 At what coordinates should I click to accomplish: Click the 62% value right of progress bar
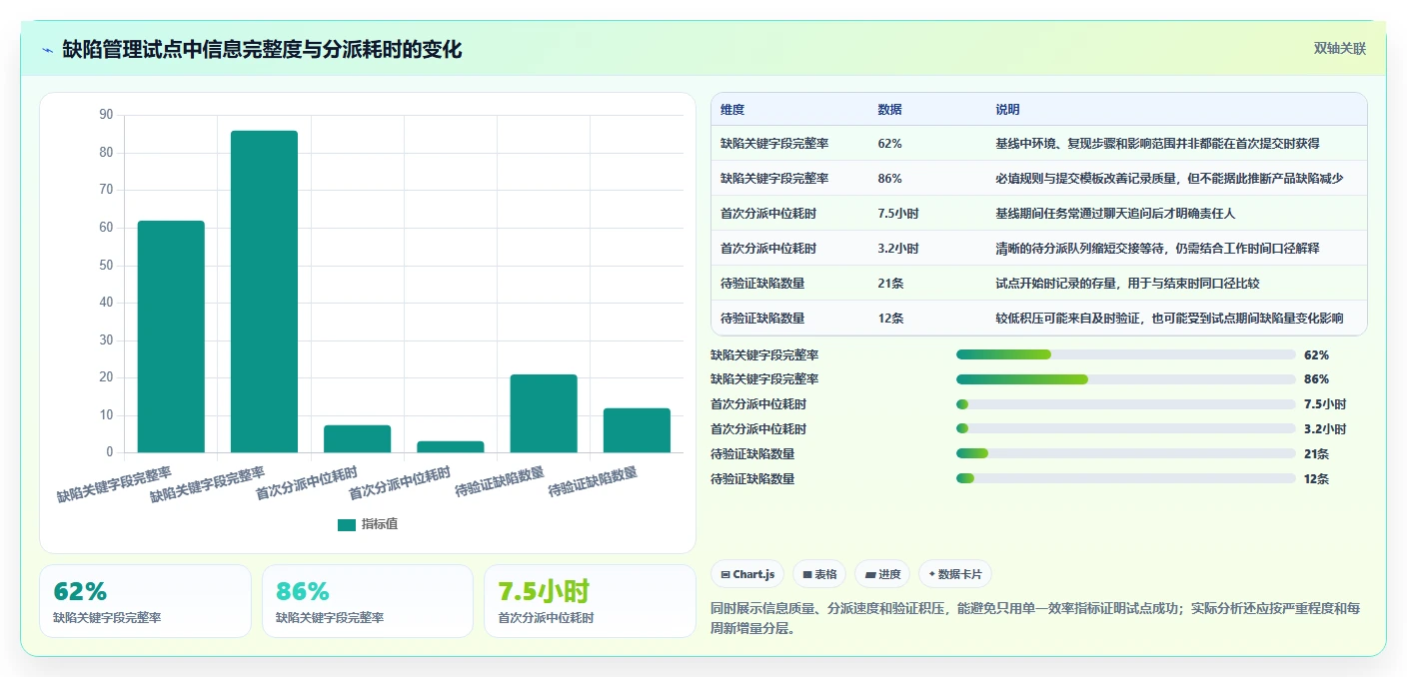1316,354
